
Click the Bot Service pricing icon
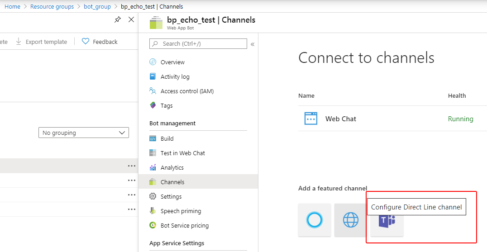click(153, 225)
